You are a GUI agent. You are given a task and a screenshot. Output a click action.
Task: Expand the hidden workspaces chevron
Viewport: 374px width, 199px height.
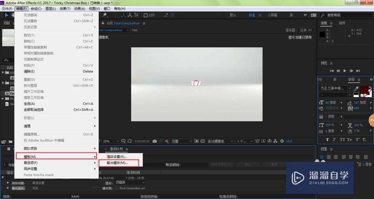pos(305,15)
